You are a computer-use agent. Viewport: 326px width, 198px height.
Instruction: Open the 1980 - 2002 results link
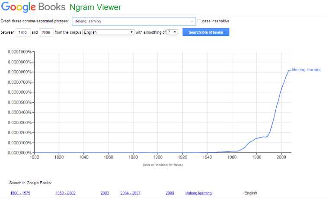[65, 193]
